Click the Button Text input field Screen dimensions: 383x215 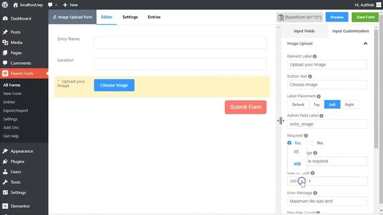(x=327, y=85)
